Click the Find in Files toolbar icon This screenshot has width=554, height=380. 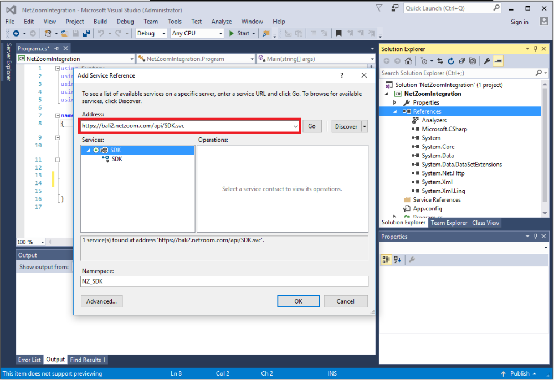(266, 34)
